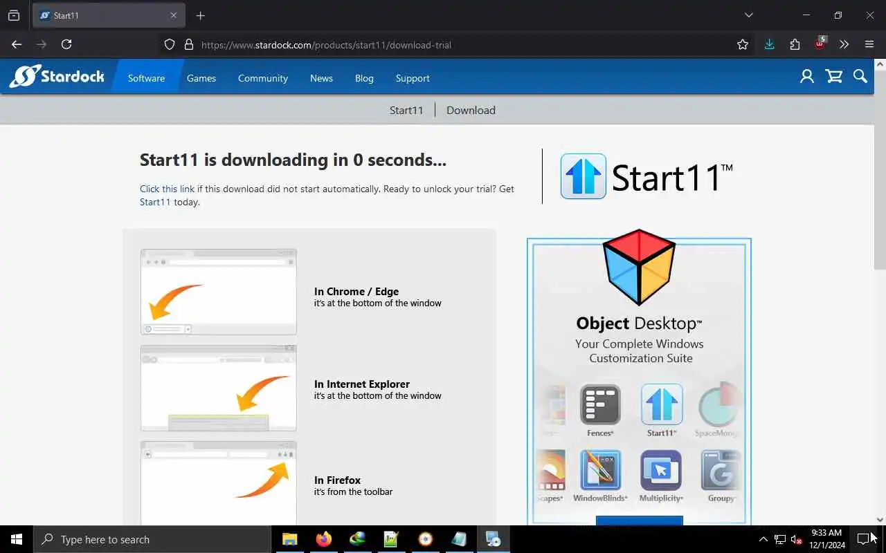Image resolution: width=886 pixels, height=553 pixels.
Task: Click the Internet Explorer instruction thumbnail
Action: click(219, 388)
